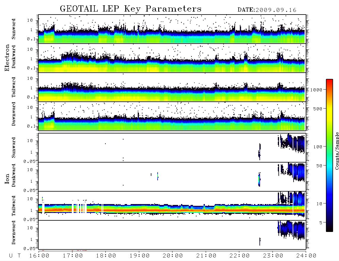Click the Ion "Tailward" panel label
Image resolution: width=339 pixels, height=261 pixels.
tap(14, 206)
